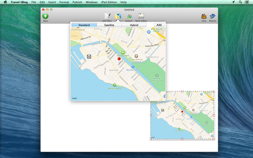Click the Ala Wai Canal info icon
This screenshot has width=253, height=158.
(133, 67)
